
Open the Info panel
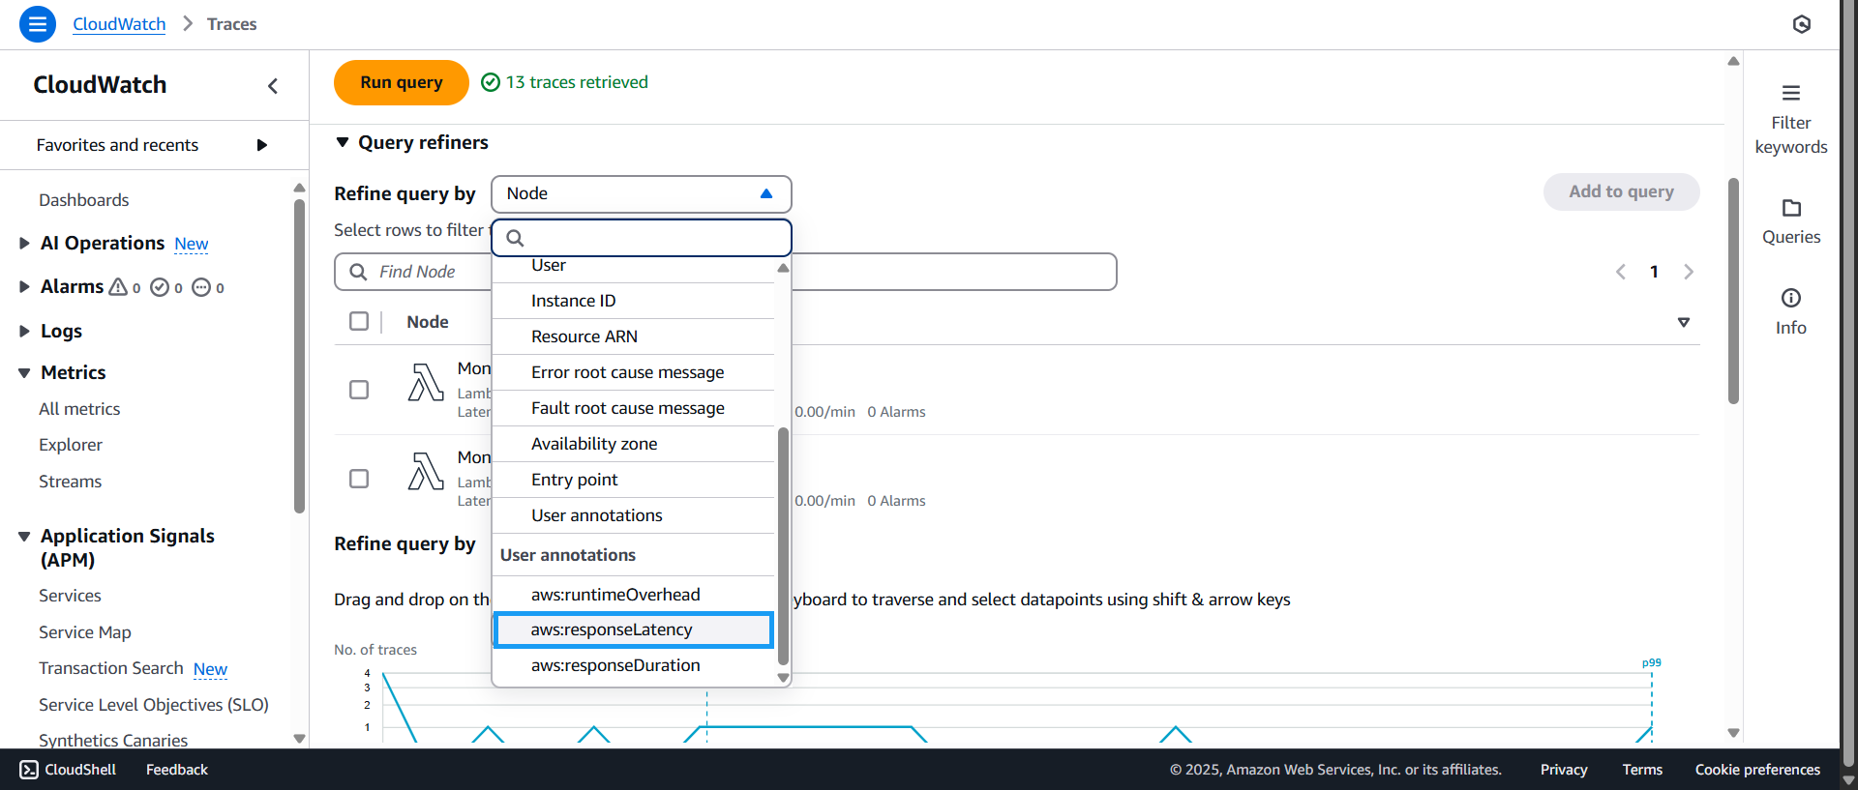[1790, 311]
